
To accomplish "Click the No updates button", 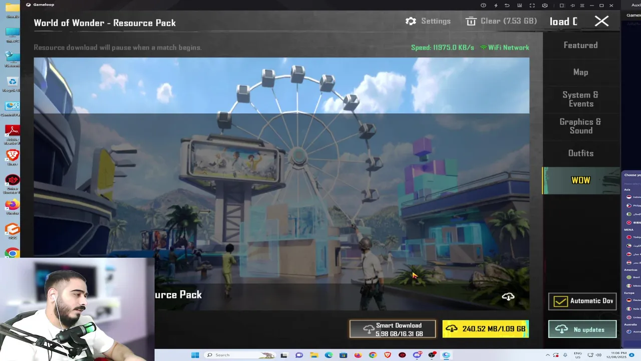I will pyautogui.click(x=582, y=329).
